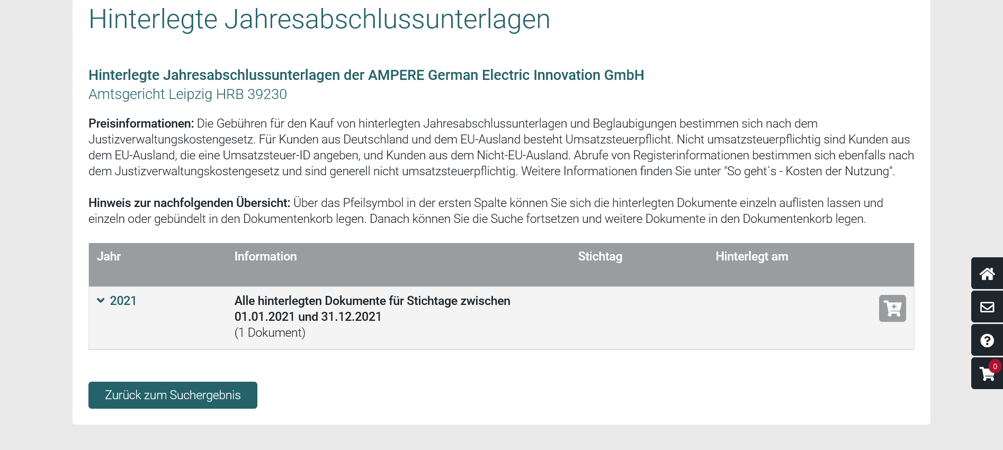Click the Hinweis zur nachfolgenden Übersicht label

coord(189,203)
